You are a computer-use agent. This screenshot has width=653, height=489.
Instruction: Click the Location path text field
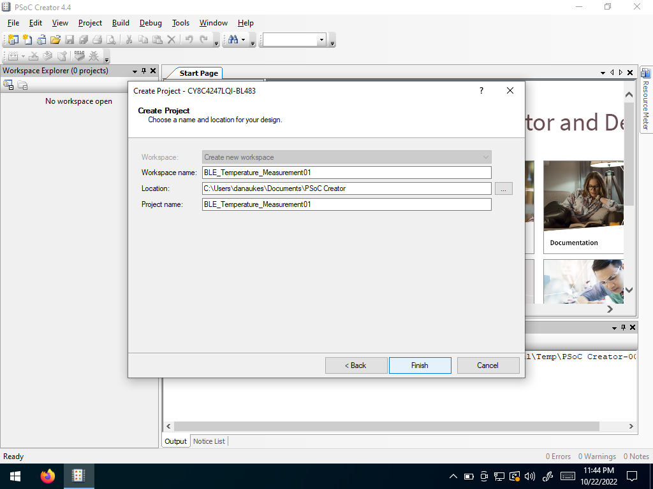[x=346, y=188]
